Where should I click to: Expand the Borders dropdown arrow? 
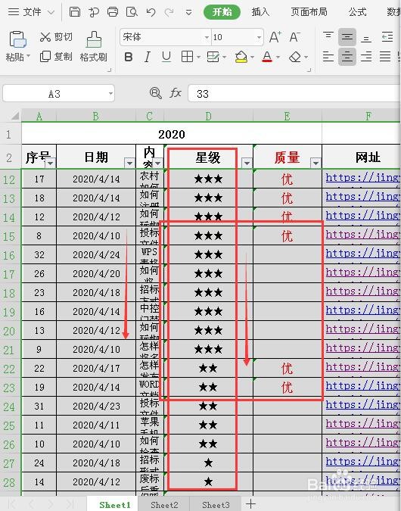[x=198, y=58]
